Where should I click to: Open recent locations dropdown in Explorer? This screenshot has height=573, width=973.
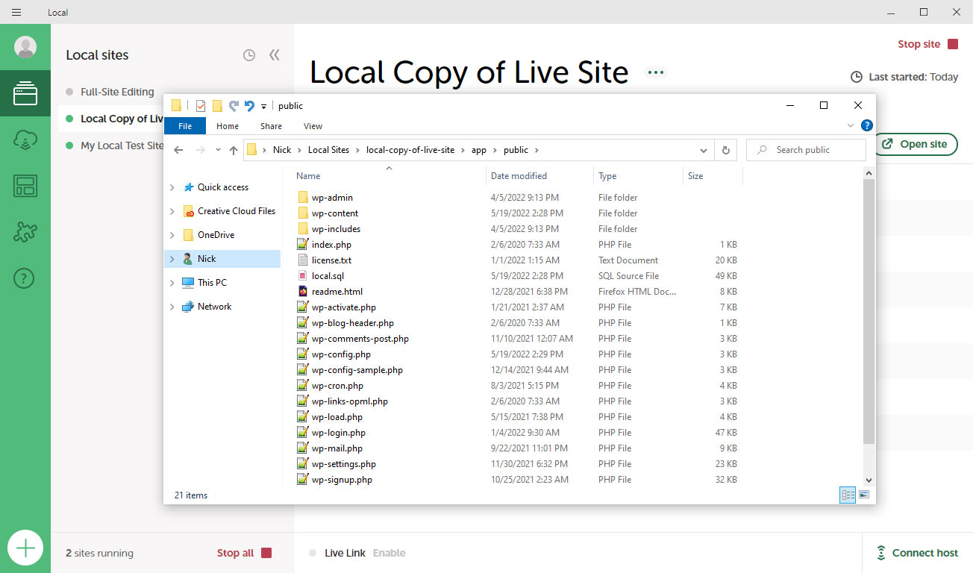[x=218, y=150]
